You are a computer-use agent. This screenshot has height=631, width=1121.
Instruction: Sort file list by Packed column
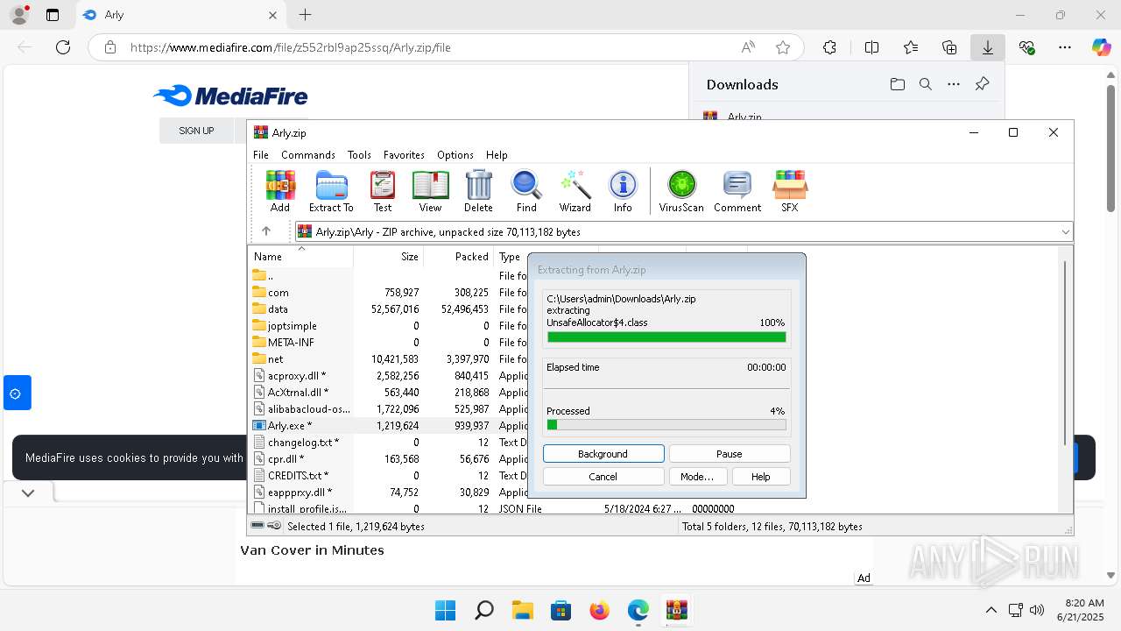click(x=459, y=257)
